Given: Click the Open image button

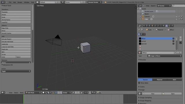Looking at the screenshot, I should [172, 94].
